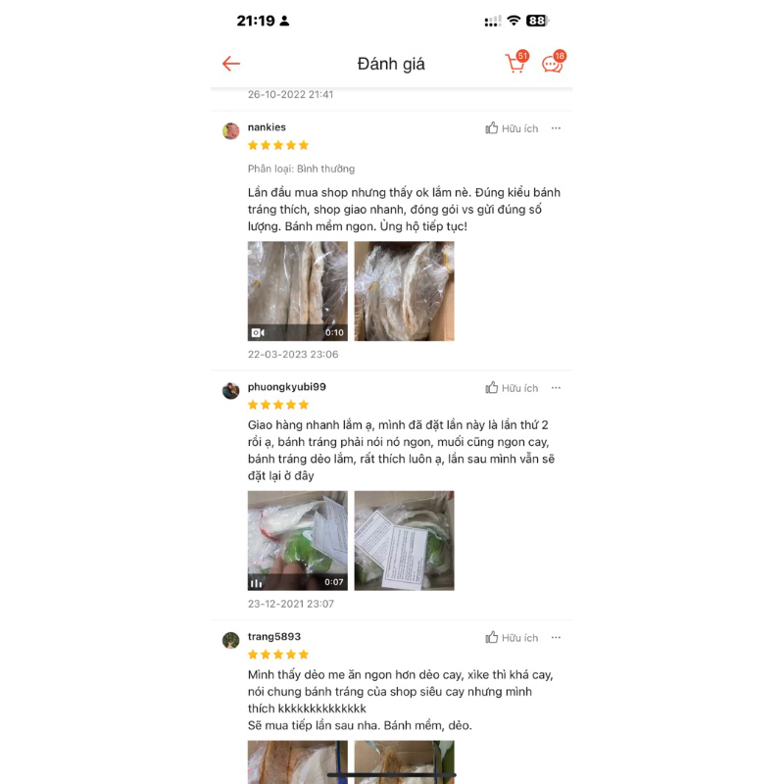Play phuongkyubi99's 0:07 review video
784x784 pixels.
pyautogui.click(x=298, y=541)
